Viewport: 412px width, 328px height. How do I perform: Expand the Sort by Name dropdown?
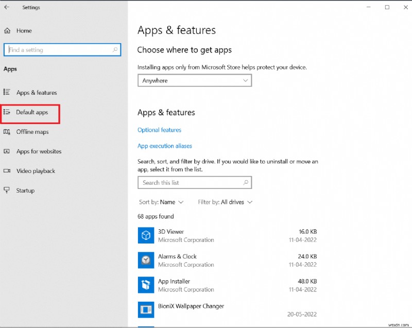(x=161, y=202)
